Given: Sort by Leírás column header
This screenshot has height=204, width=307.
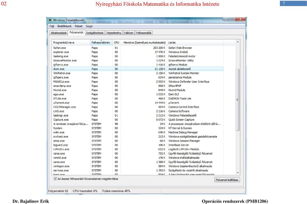Looking at the screenshot, I should point(195,43).
